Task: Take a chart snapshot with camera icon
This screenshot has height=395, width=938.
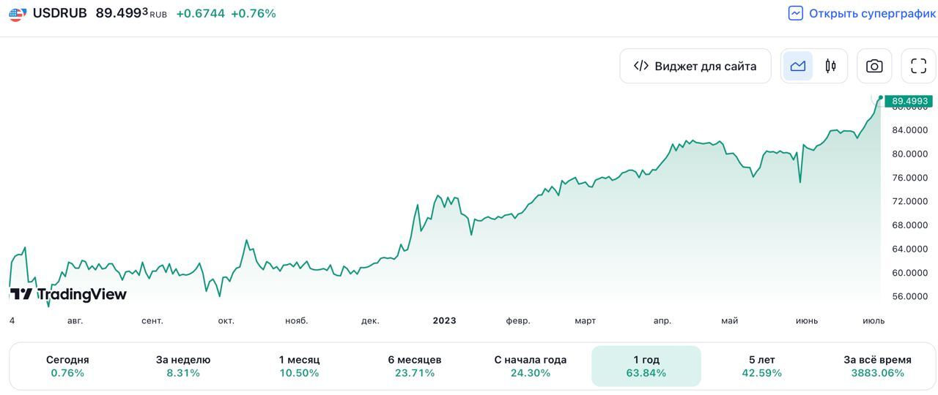Action: (874, 67)
